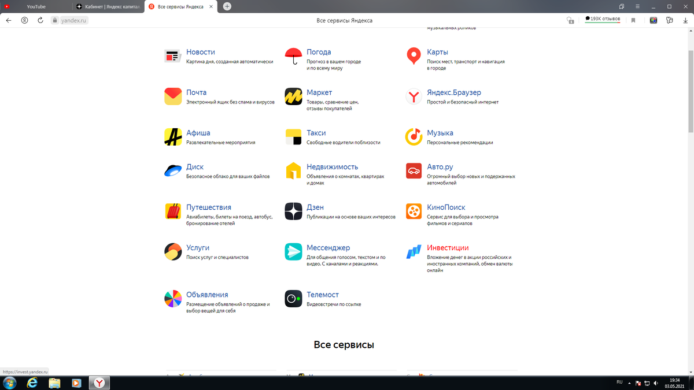Open the browser menu hamburger icon
The width and height of the screenshot is (694, 390).
pyautogui.click(x=637, y=6)
